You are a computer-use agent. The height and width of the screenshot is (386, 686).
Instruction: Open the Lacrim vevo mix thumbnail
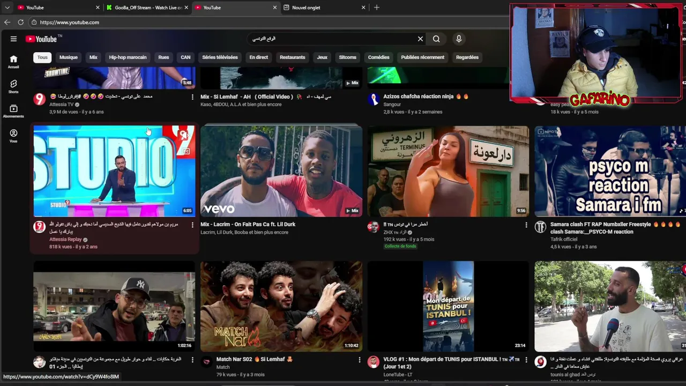pyautogui.click(x=281, y=171)
